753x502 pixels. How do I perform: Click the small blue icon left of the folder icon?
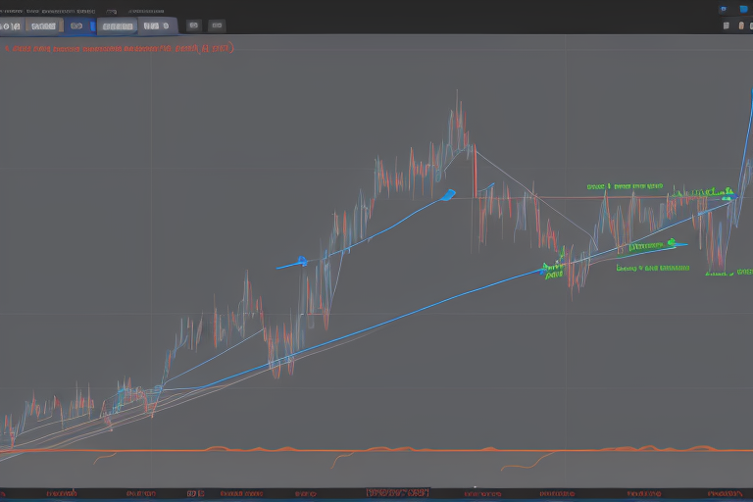[724, 9]
